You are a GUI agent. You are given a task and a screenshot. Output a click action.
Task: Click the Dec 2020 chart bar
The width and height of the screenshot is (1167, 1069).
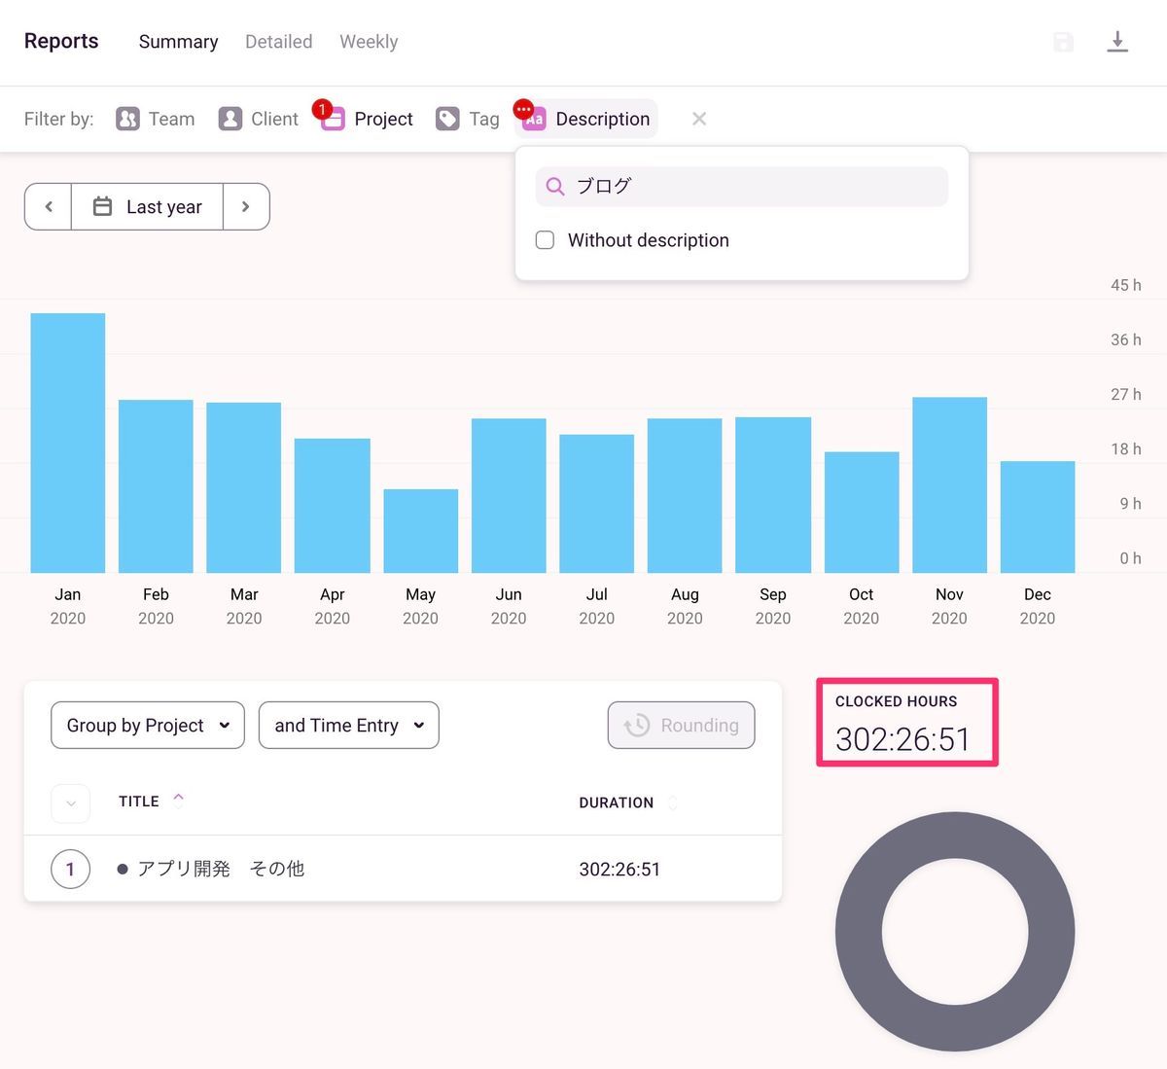pos(1038,517)
